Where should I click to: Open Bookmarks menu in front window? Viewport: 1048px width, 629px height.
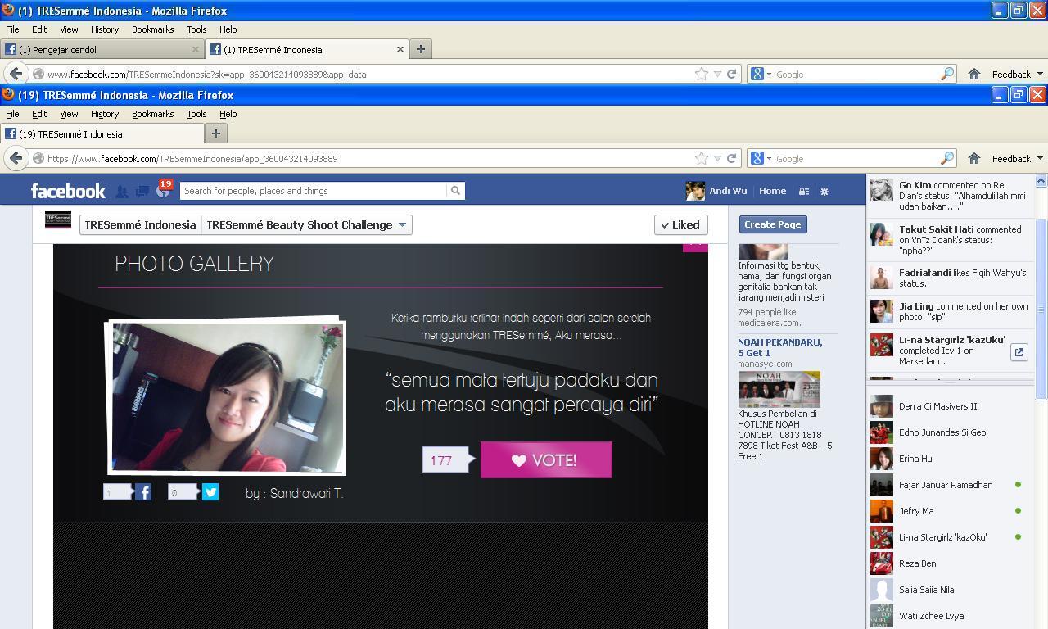point(152,114)
